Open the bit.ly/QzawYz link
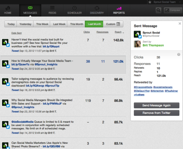Viewport: 183px width, 149px height. (x=20, y=64)
